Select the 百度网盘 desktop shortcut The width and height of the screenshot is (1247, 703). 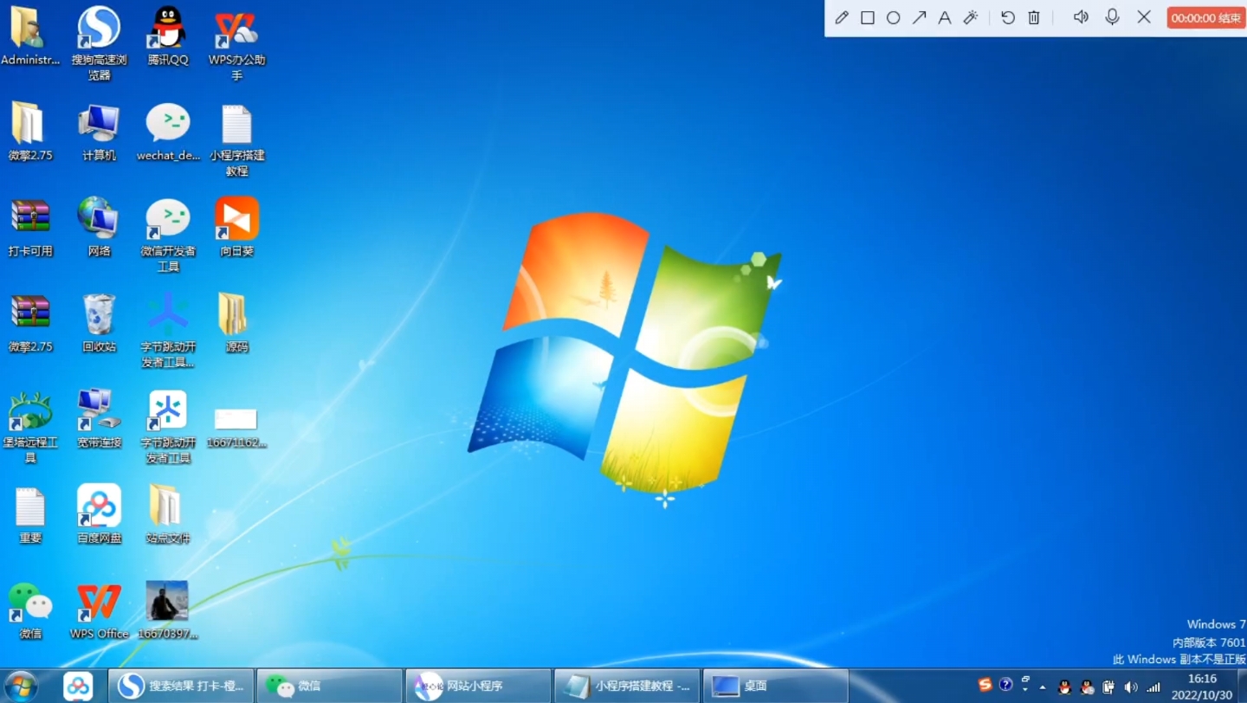click(99, 515)
